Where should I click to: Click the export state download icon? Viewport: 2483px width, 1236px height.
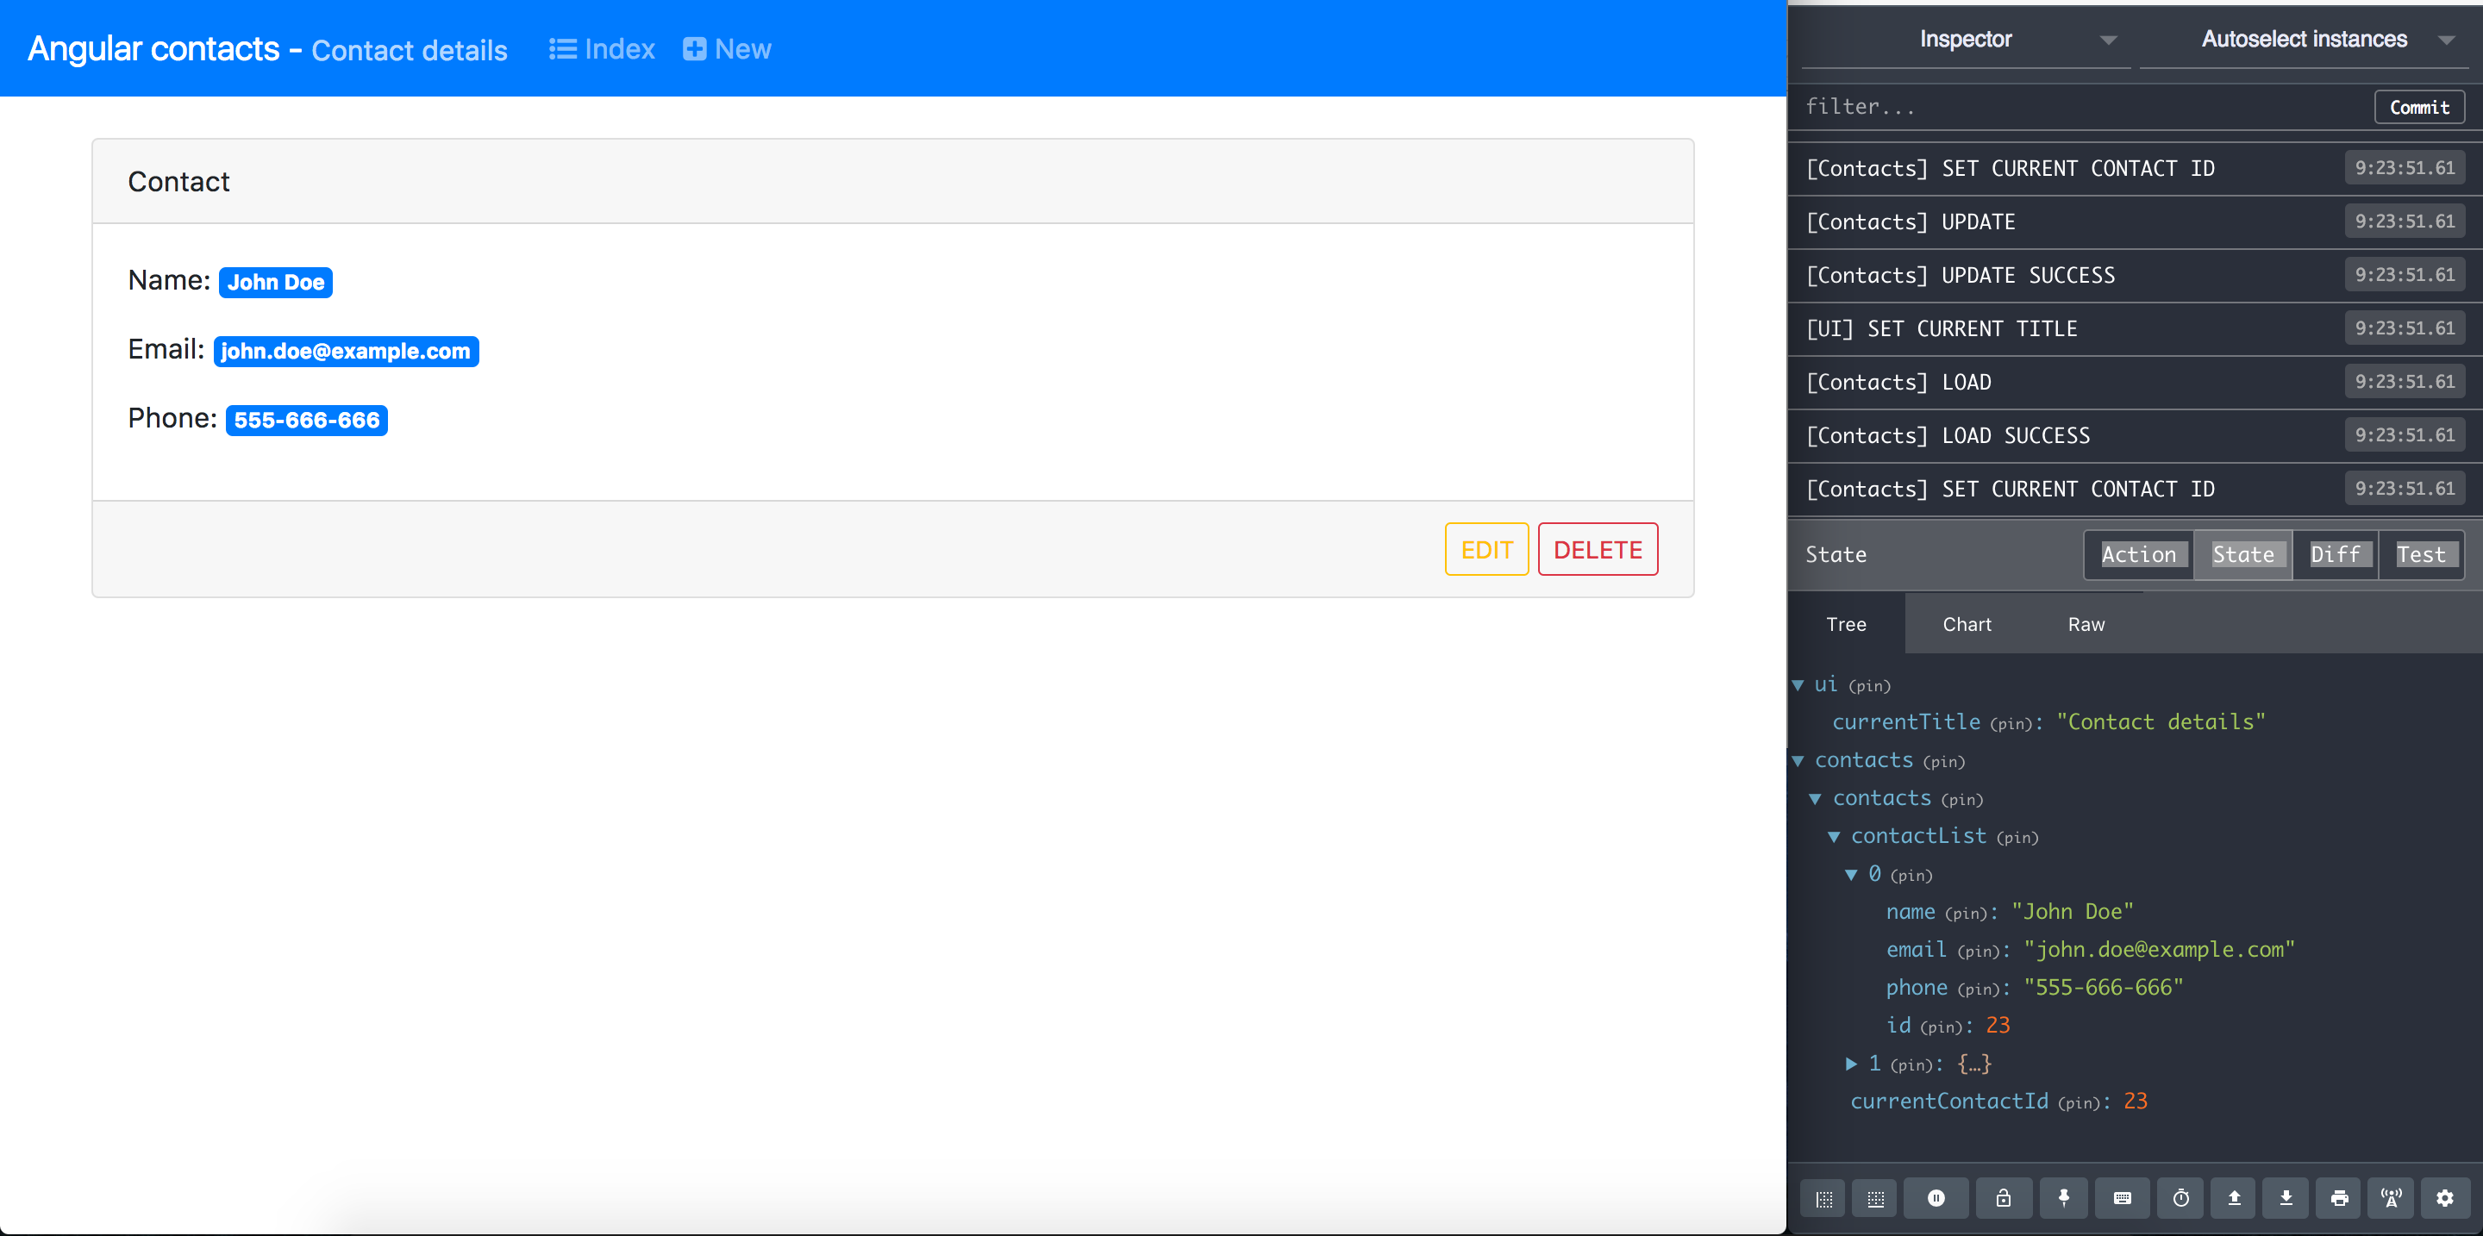point(2286,1197)
